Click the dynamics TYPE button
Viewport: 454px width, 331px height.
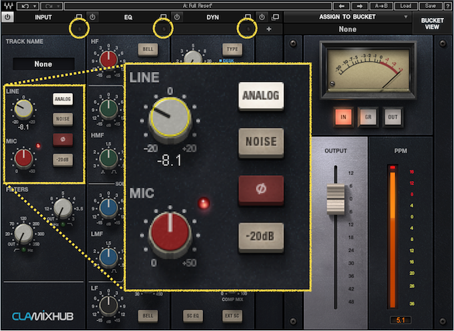(232, 49)
